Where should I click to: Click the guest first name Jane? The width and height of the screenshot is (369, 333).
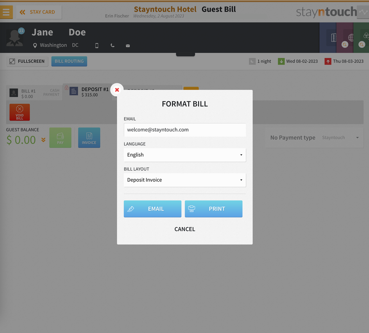click(x=43, y=32)
